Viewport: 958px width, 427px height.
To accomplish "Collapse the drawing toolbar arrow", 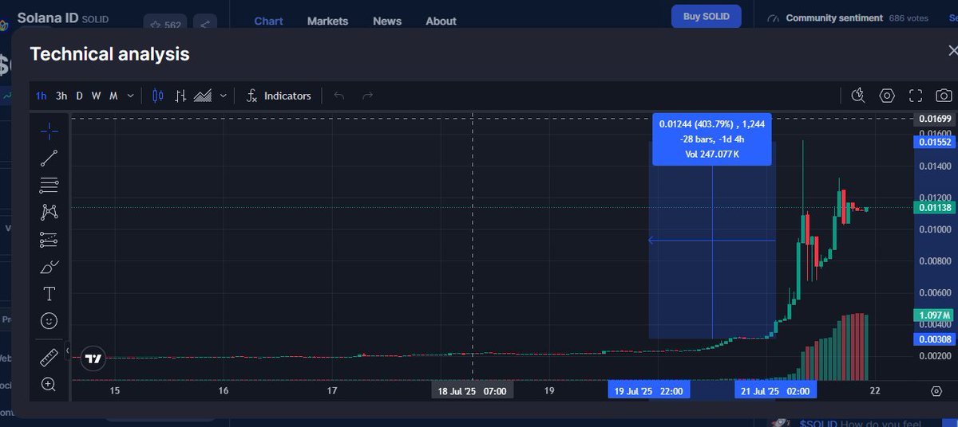I will pyautogui.click(x=68, y=351).
